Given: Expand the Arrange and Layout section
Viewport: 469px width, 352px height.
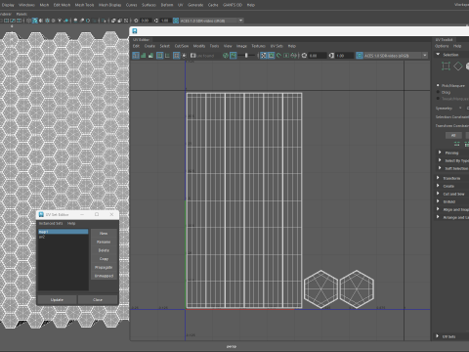Looking at the screenshot, I should pyautogui.click(x=438, y=217).
